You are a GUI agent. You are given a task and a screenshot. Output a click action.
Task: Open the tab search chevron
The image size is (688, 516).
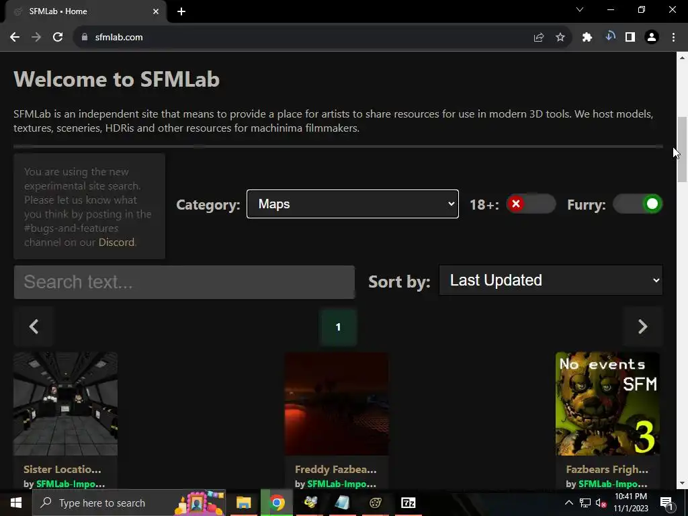580,9
